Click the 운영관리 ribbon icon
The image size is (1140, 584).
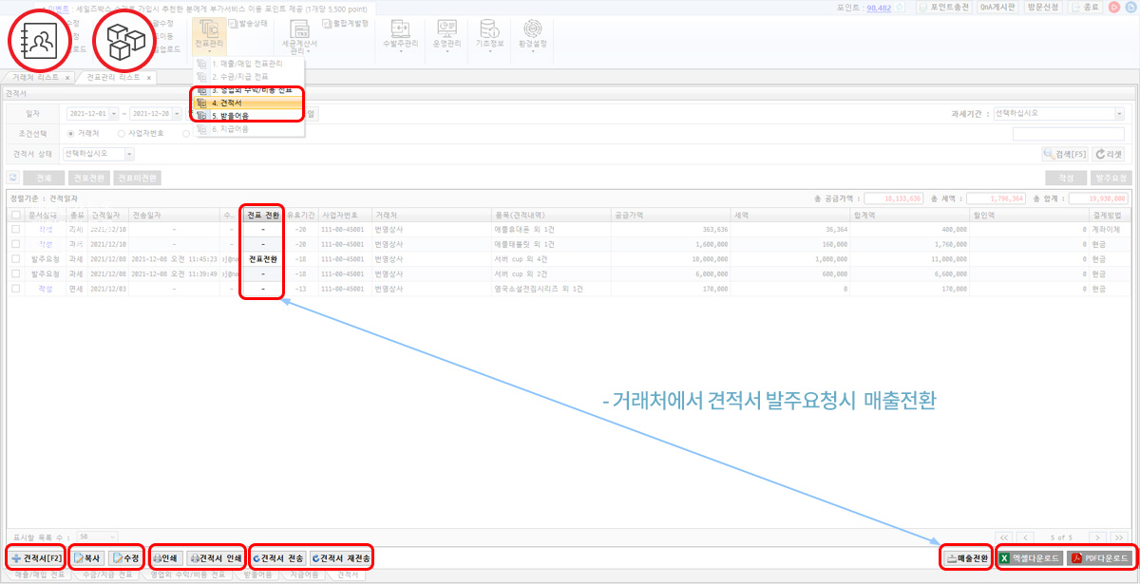[446, 33]
